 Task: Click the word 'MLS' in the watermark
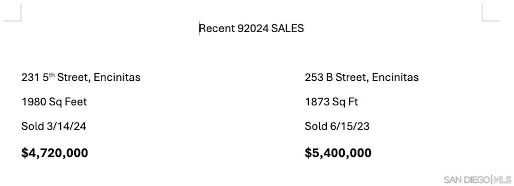502,179
